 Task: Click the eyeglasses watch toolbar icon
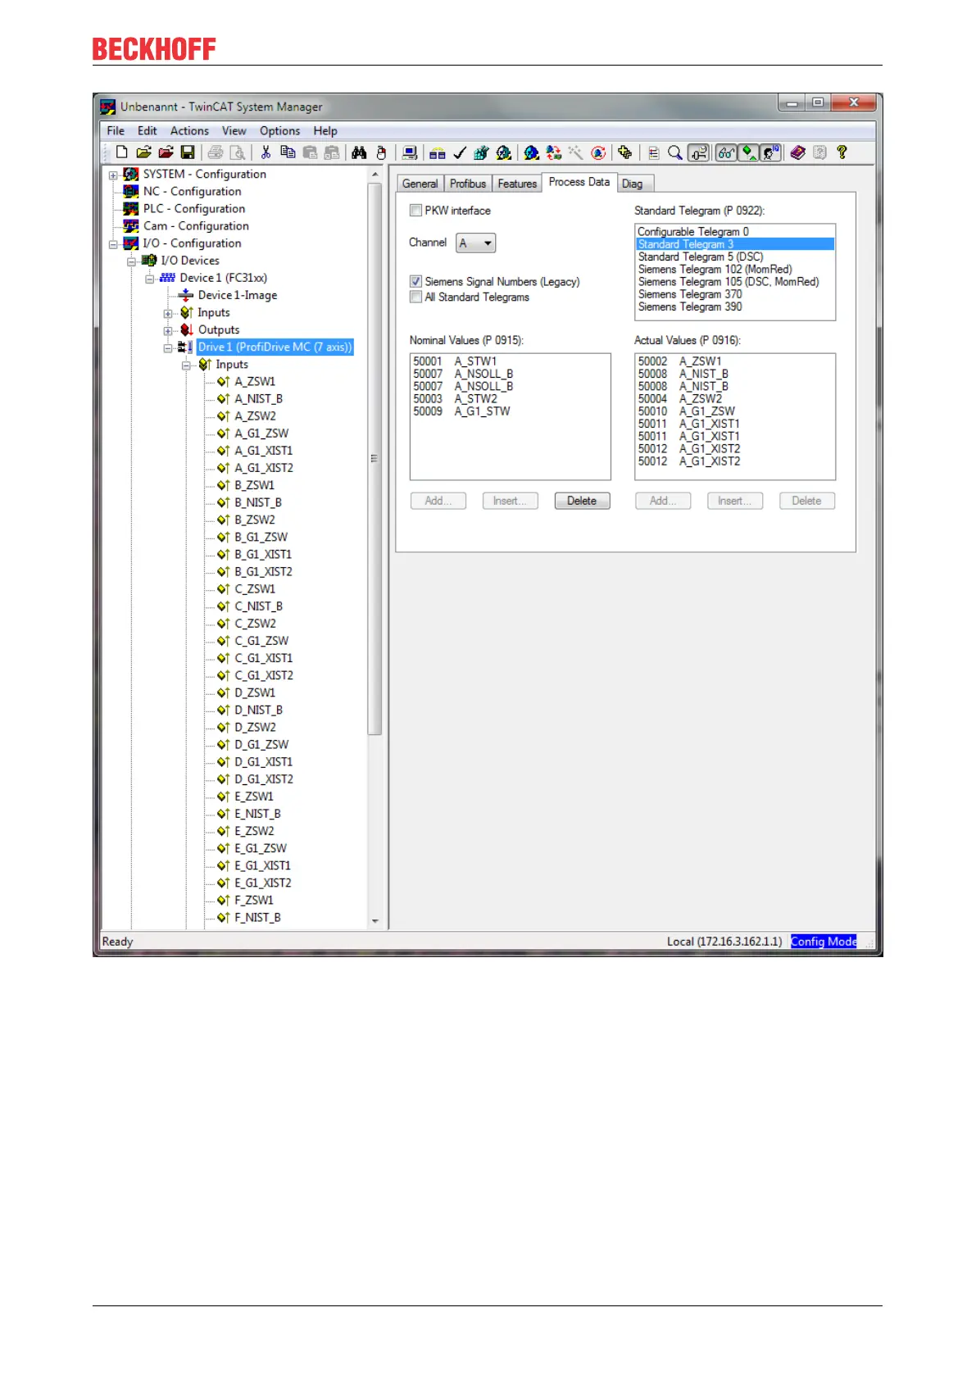click(x=726, y=152)
